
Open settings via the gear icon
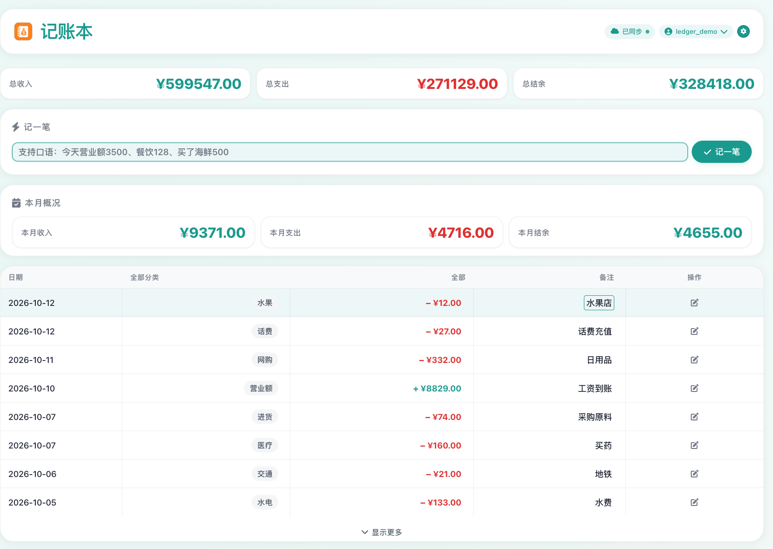743,31
